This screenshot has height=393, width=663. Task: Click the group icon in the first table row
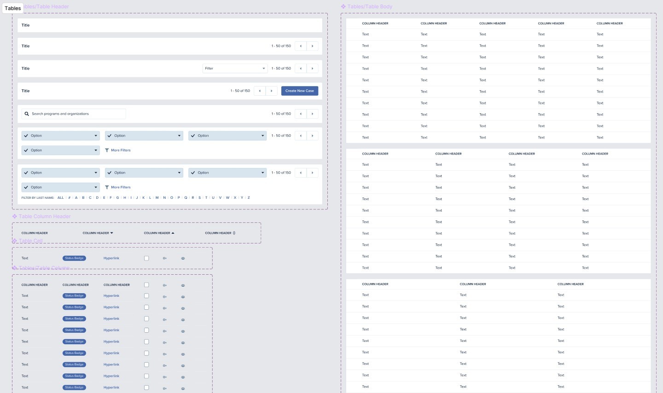183,296
